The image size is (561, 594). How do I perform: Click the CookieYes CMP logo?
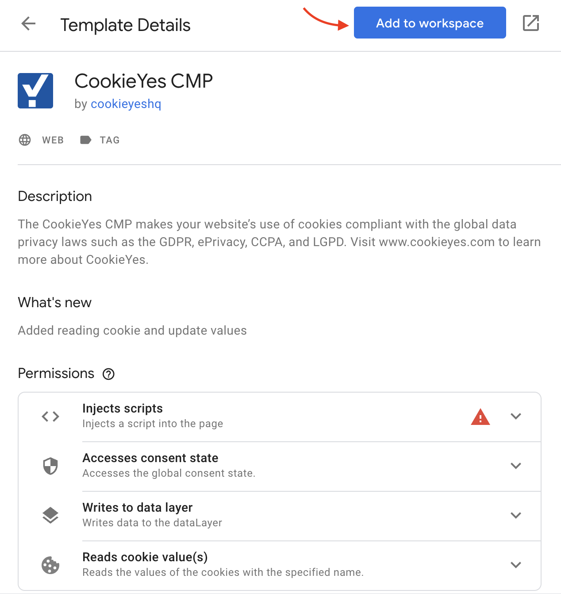pos(35,91)
